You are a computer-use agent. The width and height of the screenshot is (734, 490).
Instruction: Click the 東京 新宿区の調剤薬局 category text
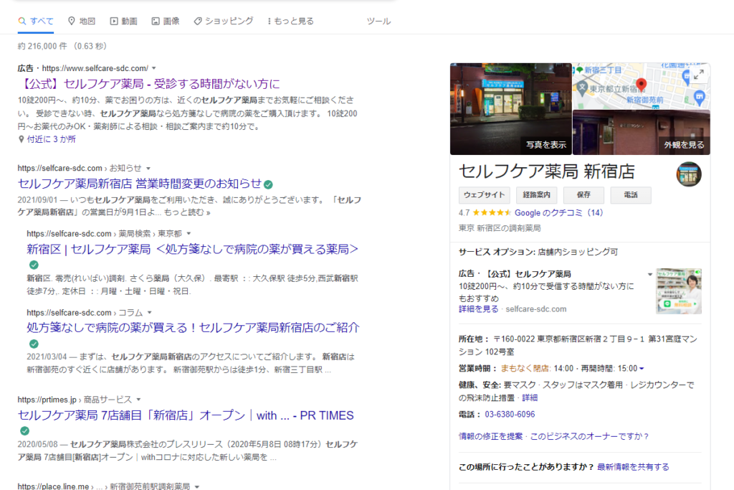coord(500,228)
